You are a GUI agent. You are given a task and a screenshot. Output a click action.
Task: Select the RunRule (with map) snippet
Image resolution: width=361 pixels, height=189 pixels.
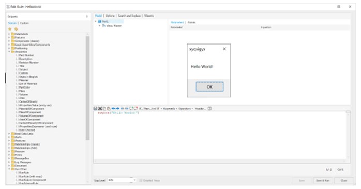31,177
